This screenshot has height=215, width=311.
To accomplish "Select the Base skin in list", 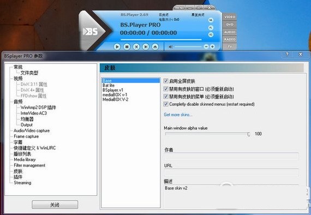I will coord(131,81).
